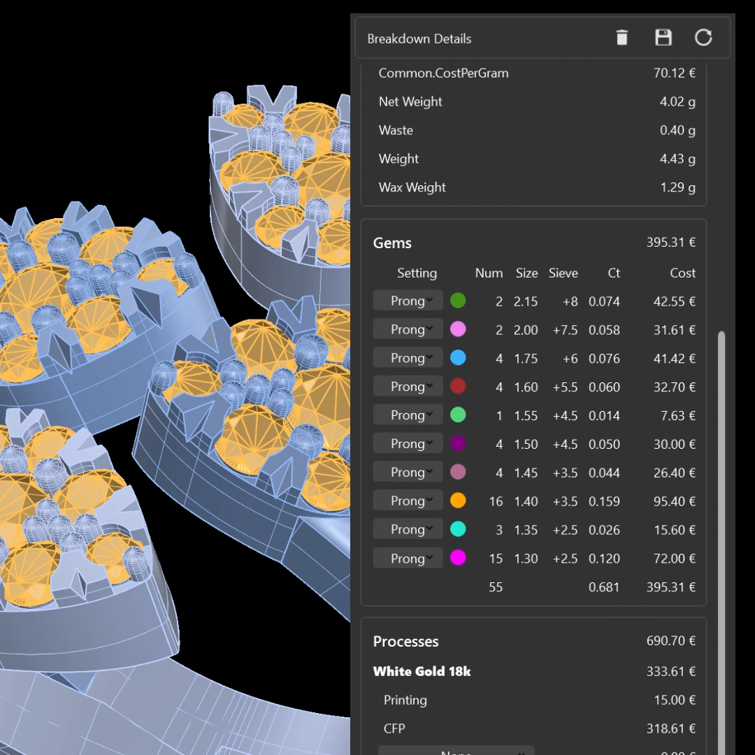The width and height of the screenshot is (755, 755).
Task: Click the Num column header
Action: point(489,273)
